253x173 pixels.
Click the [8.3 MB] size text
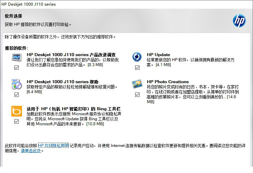pyautogui.click(x=95, y=65)
